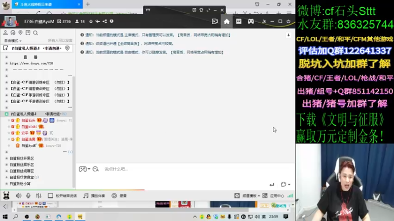Click the channel owner avatar

(x=10, y=22)
